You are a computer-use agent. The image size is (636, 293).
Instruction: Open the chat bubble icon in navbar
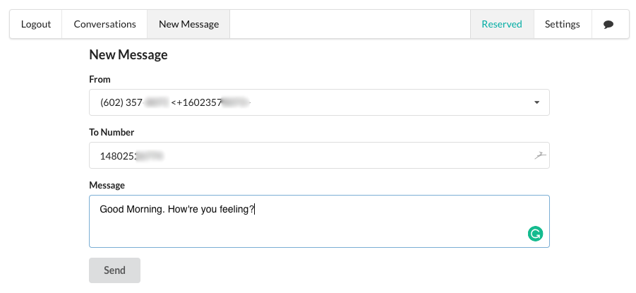[x=608, y=24]
